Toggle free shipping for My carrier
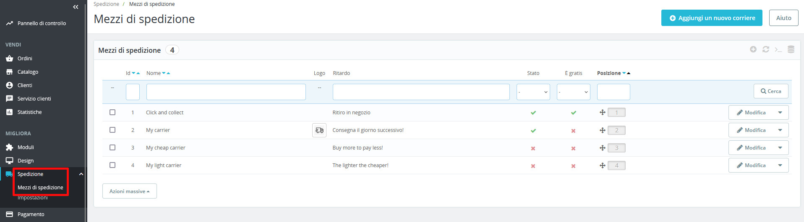 573,131
